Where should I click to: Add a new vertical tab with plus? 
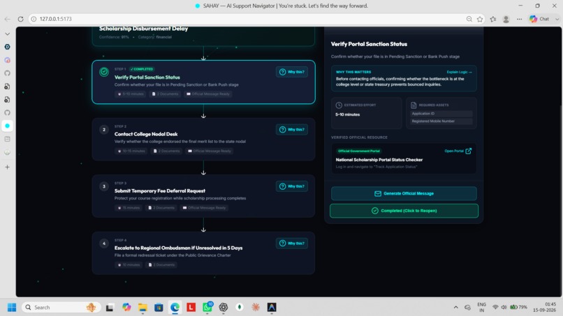(7, 167)
